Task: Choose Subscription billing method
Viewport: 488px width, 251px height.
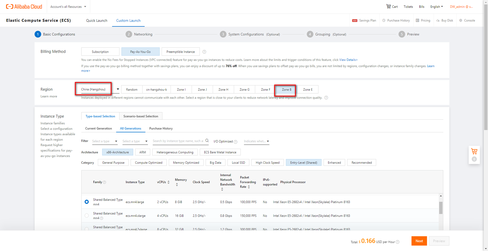Action: pos(100,52)
